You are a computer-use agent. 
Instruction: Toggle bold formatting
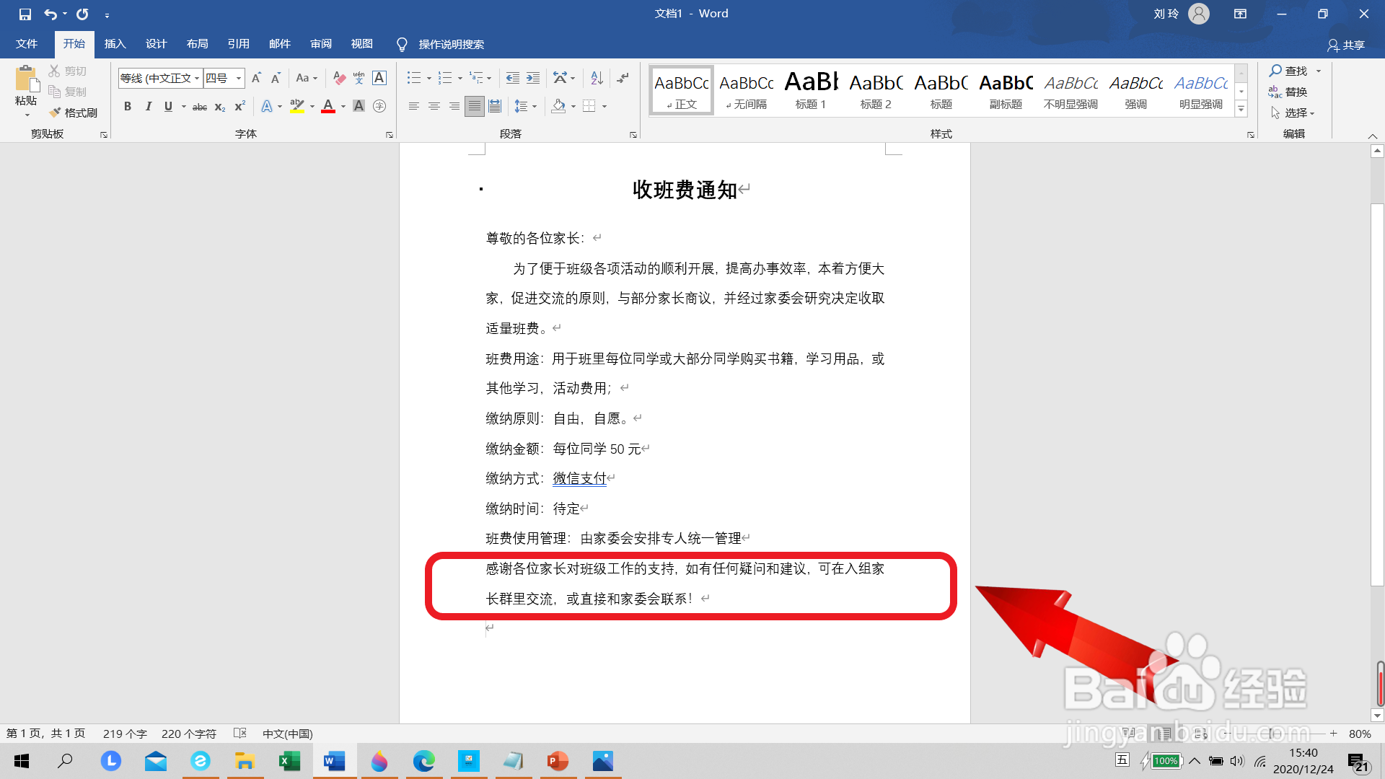click(x=128, y=107)
